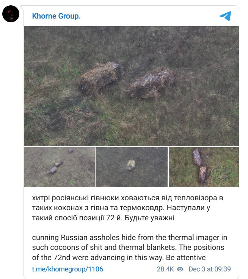Image resolution: width=248 pixels, height=279 pixels.
Task: Click the upper cocoon in right thumbnail
Action: click(x=197, y=157)
